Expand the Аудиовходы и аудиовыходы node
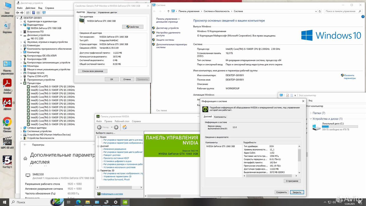The image size is (366, 206). point(21,21)
